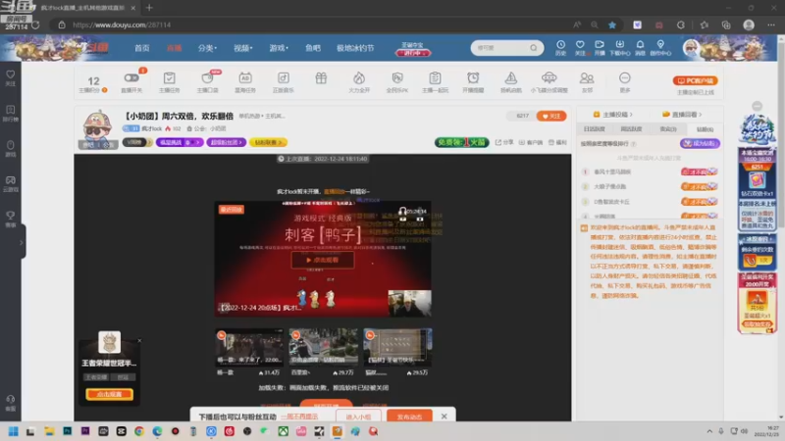Switch to the 钻粉 tab
Screen dimensions: 785x441
(x=705, y=129)
